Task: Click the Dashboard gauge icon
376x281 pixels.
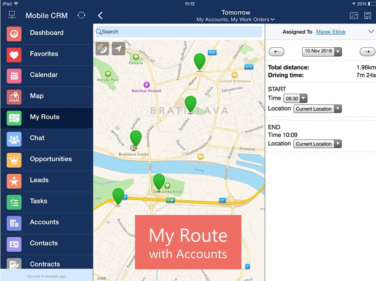Action: [14, 34]
